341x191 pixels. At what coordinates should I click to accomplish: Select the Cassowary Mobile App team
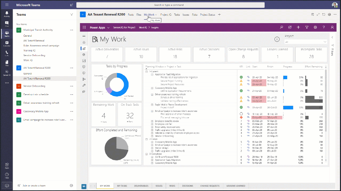(36, 111)
